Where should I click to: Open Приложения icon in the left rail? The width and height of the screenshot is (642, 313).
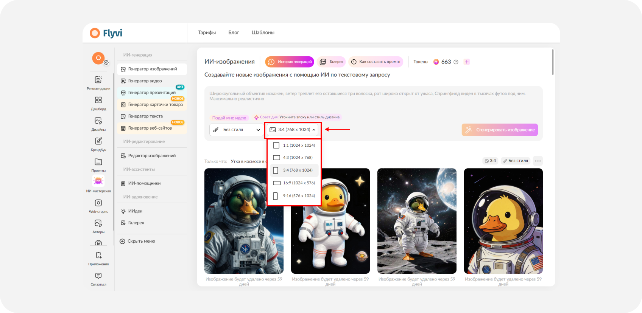pos(98,255)
